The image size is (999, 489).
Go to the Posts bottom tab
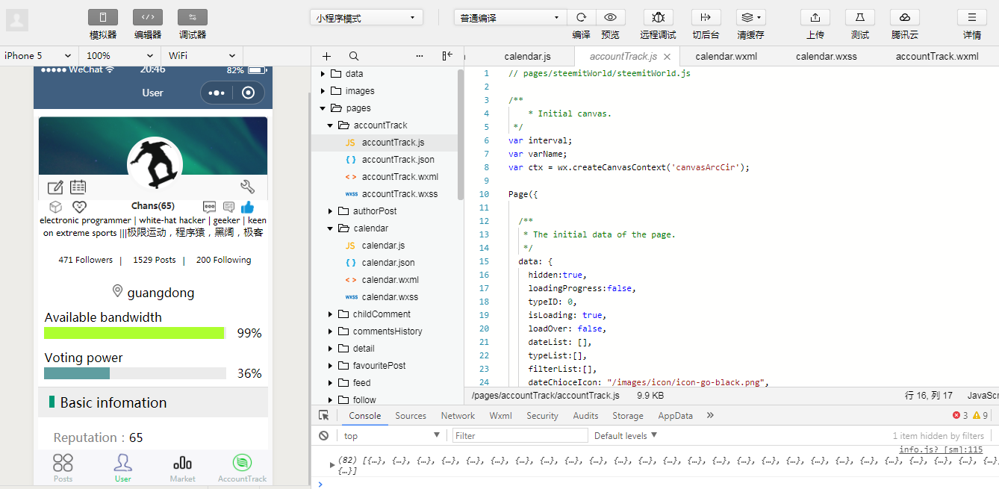point(63,468)
